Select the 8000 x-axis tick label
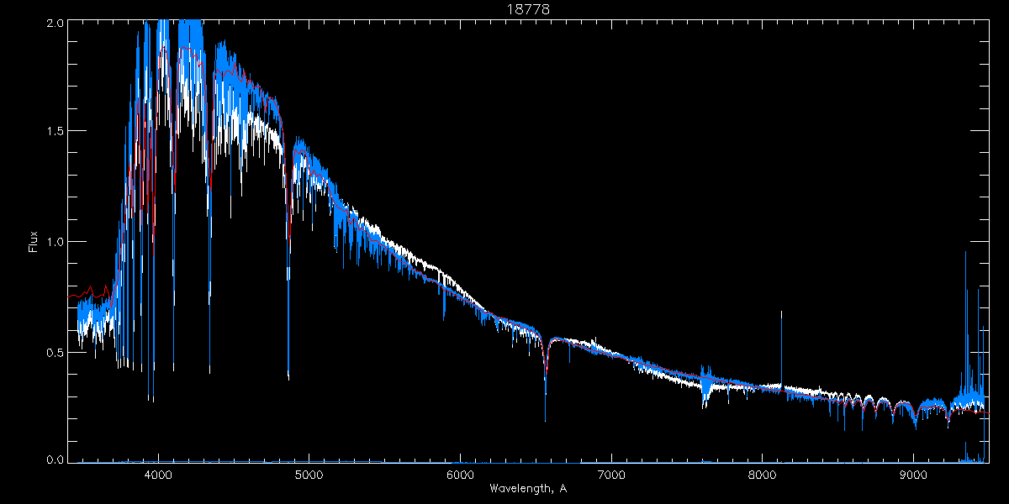This screenshot has width=1009, height=504. (x=763, y=473)
